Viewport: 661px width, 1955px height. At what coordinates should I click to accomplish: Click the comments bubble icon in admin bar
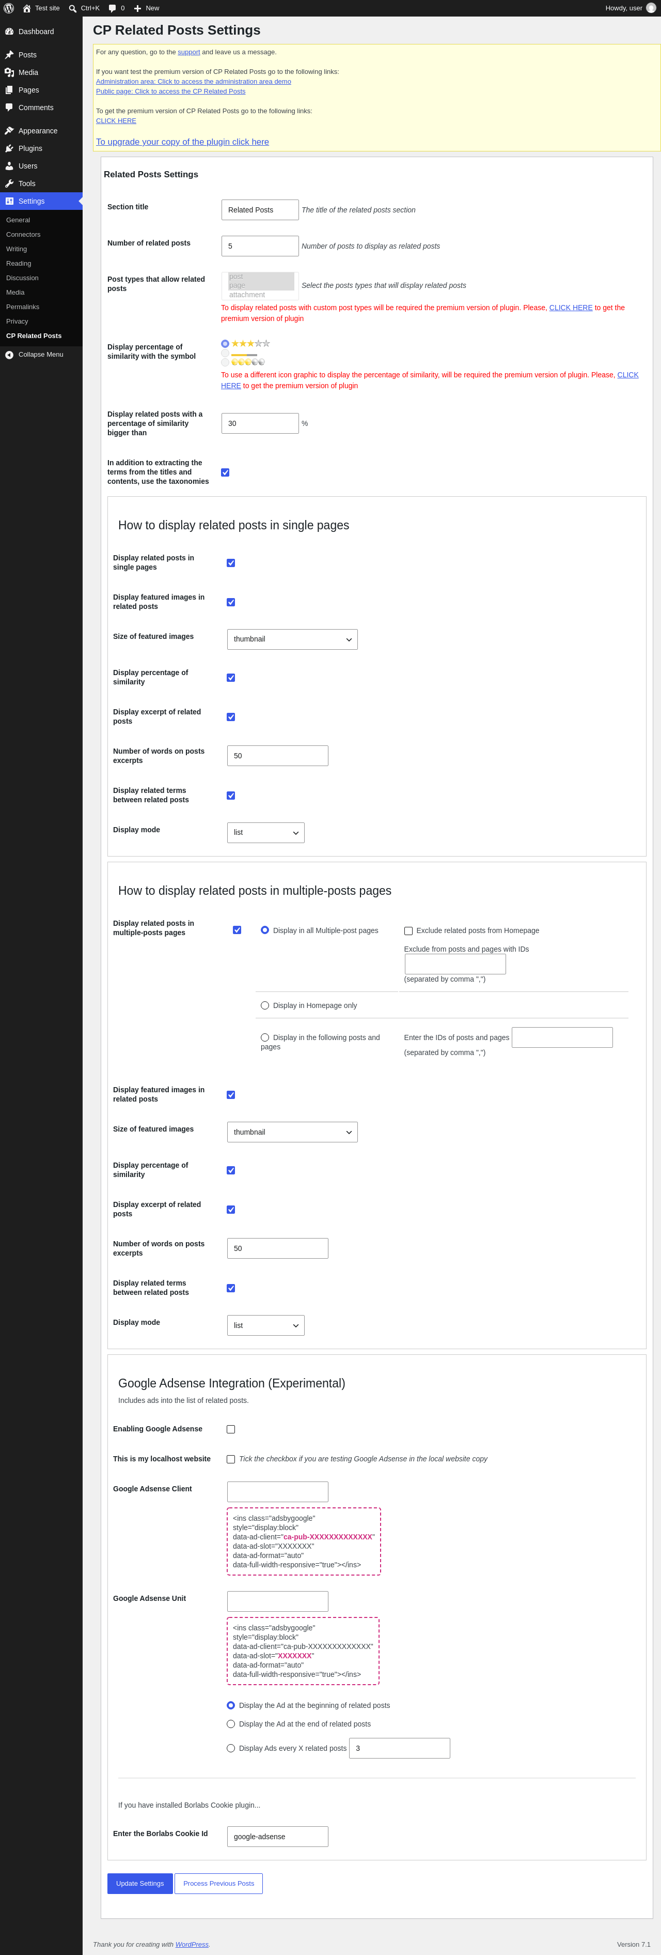pyautogui.click(x=112, y=8)
